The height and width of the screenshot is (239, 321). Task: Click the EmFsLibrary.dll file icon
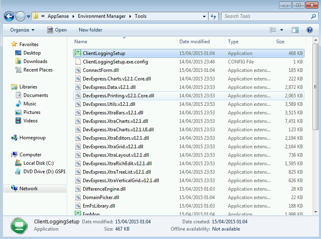pos(78,206)
